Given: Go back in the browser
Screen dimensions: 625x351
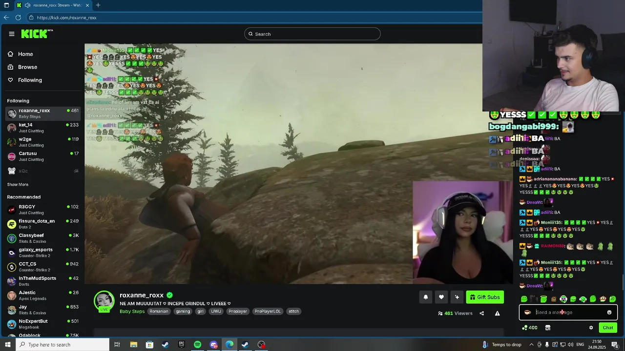Looking at the screenshot, I should tap(6, 18).
